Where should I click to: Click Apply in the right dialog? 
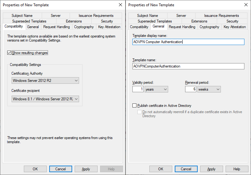point(211,169)
